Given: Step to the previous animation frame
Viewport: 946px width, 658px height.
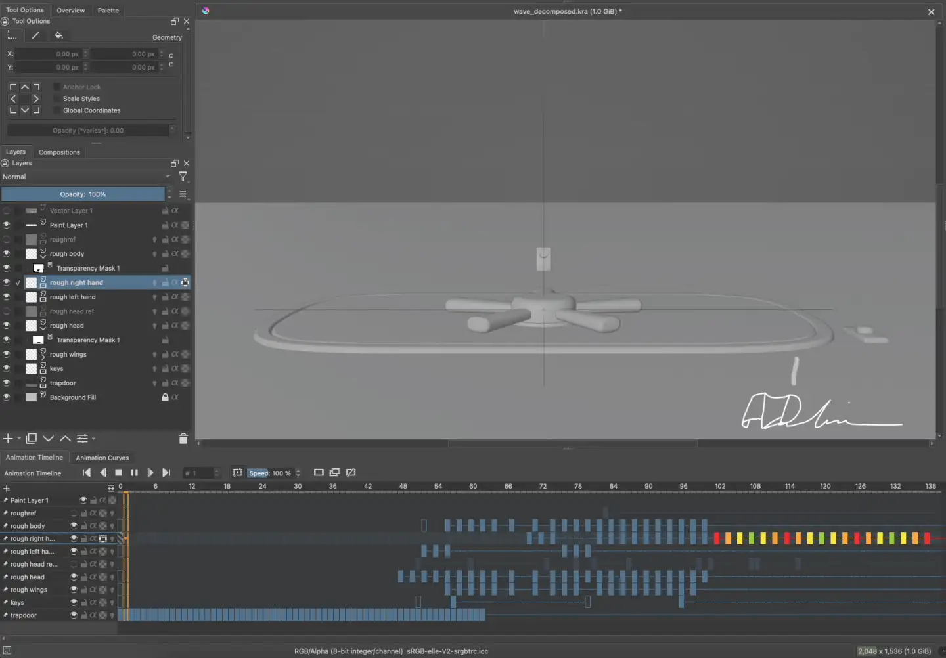Looking at the screenshot, I should pos(102,473).
